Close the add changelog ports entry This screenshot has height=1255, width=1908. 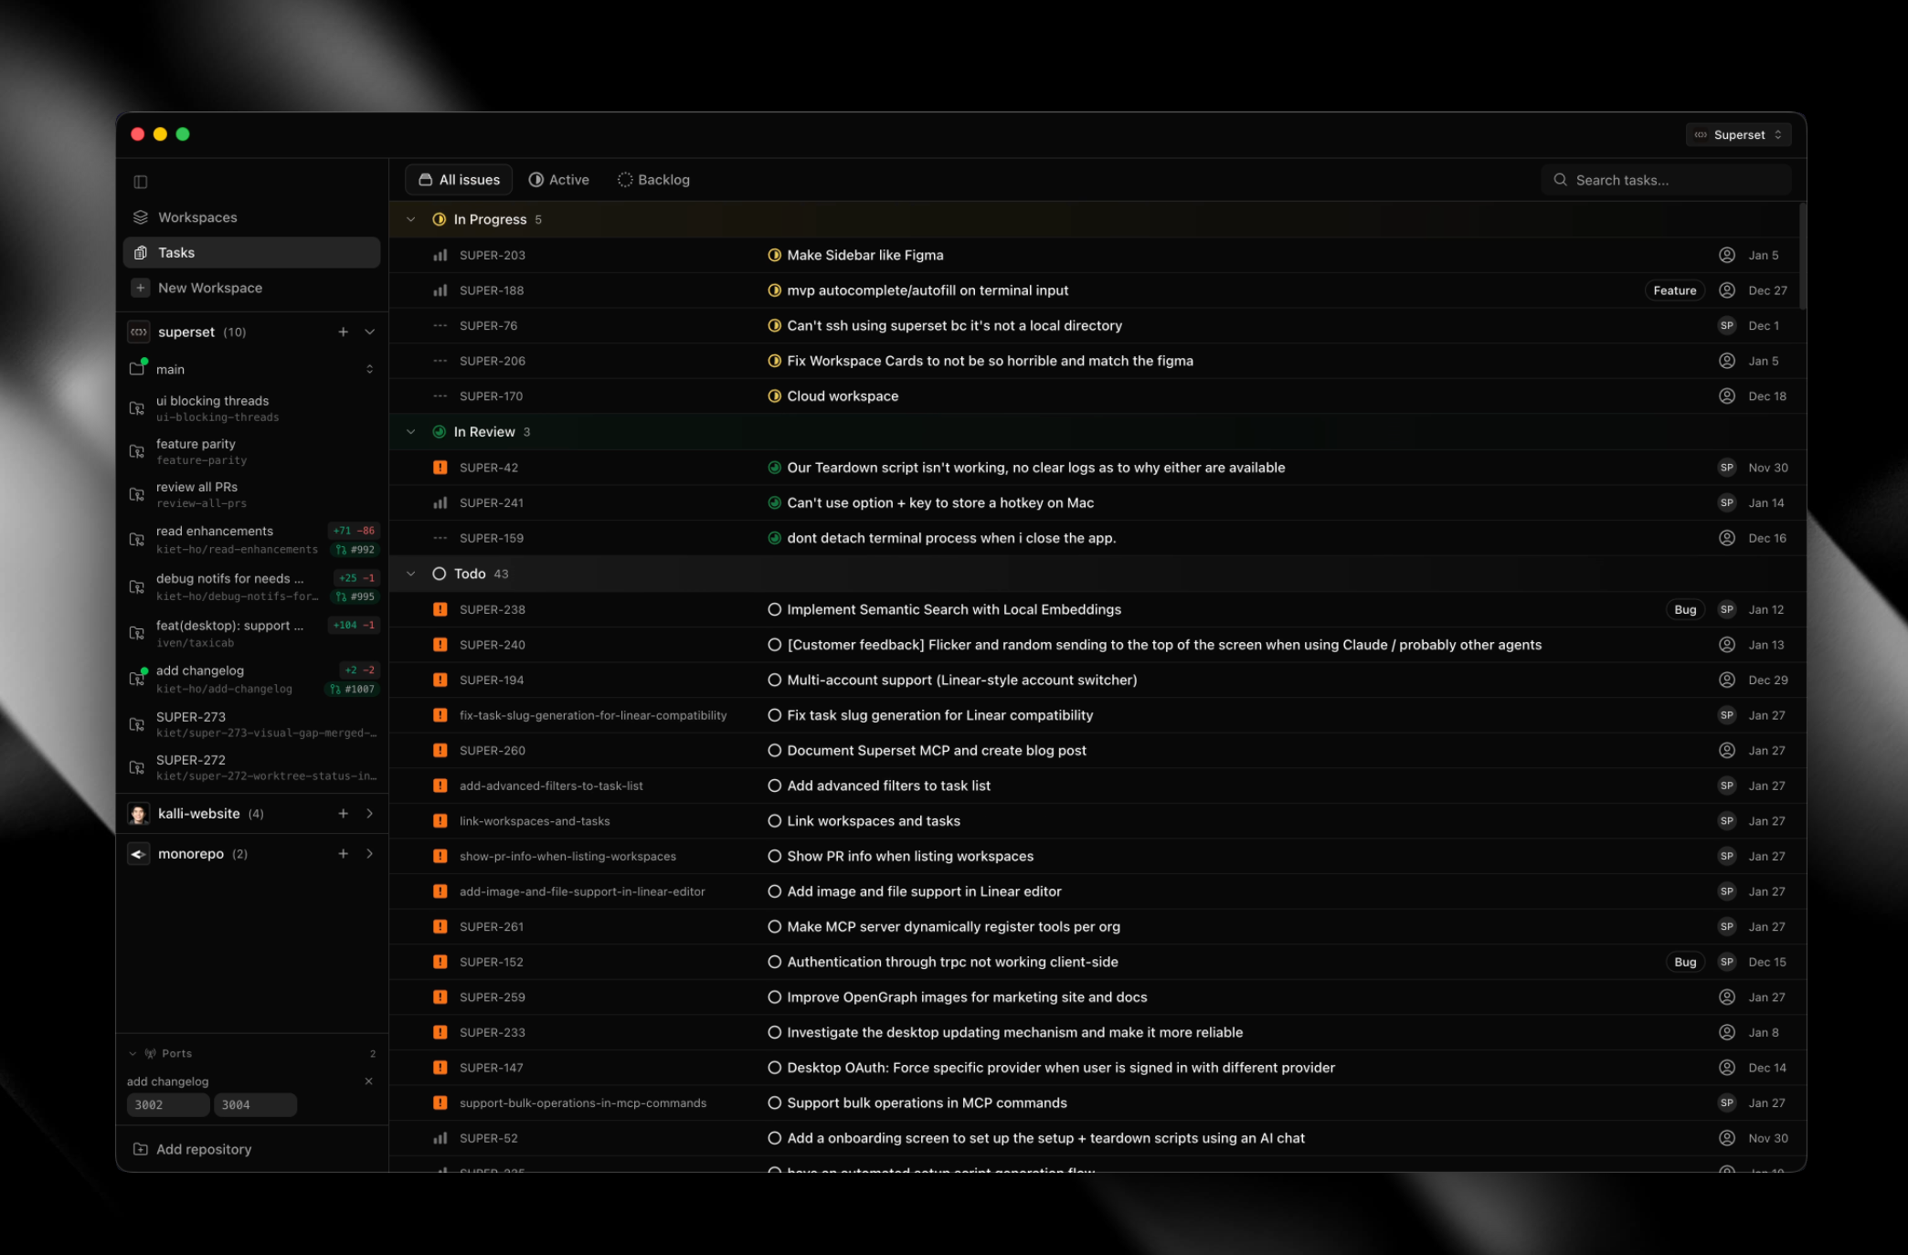point(368,1081)
